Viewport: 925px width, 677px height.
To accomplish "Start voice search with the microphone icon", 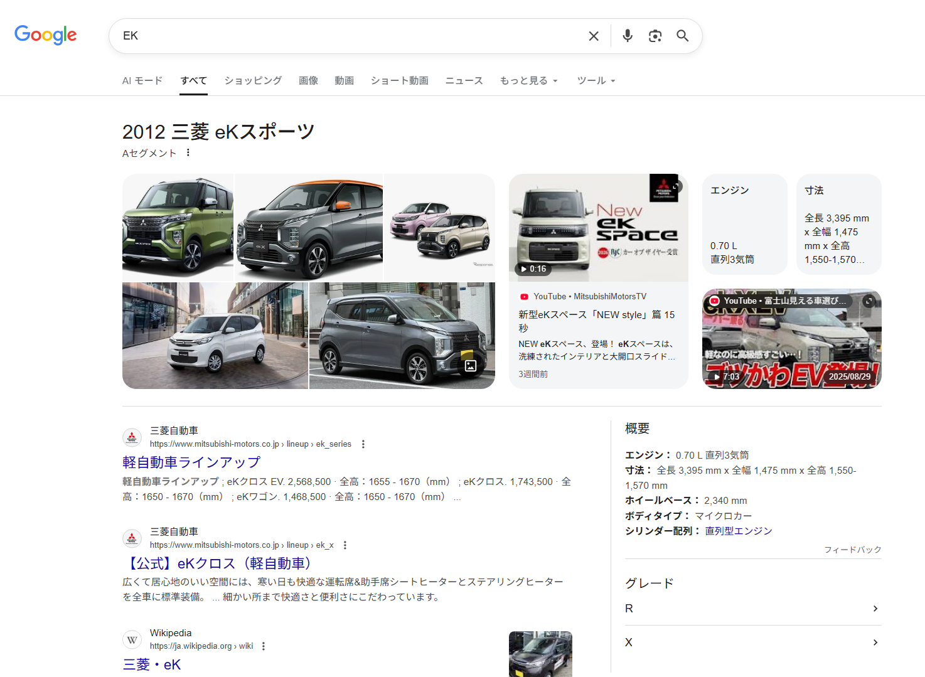I will [x=628, y=36].
